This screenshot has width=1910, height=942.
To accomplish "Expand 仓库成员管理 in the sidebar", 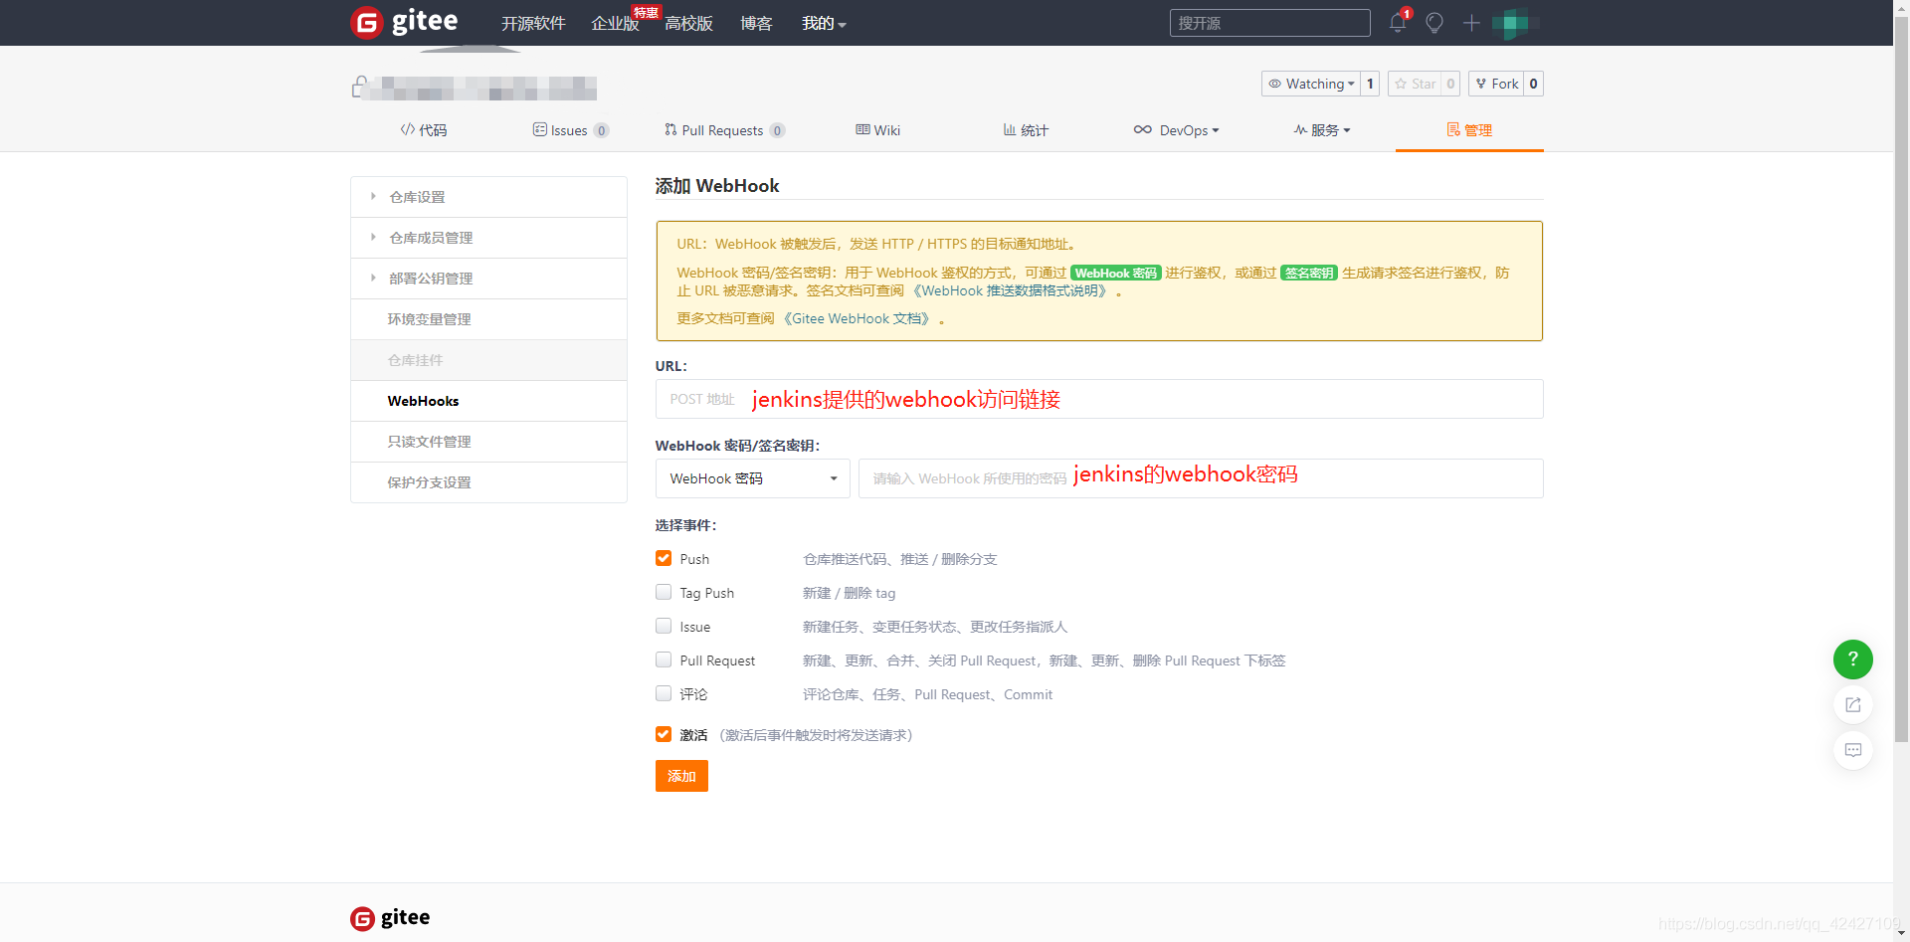I will [488, 238].
